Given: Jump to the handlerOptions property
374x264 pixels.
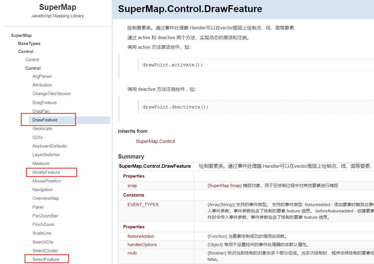Looking at the screenshot, I should [142, 245].
